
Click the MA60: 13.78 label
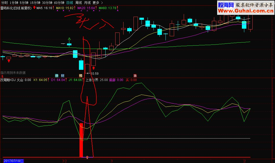tap(107, 8)
